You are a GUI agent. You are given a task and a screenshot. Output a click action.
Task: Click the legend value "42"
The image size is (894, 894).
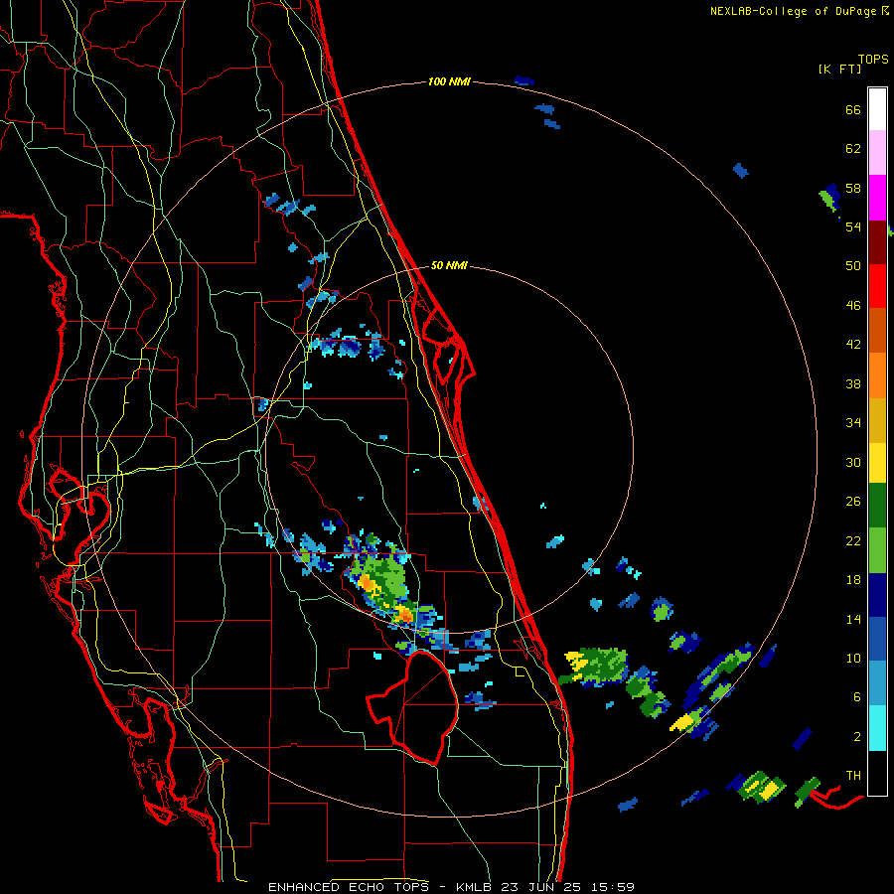[x=853, y=345]
